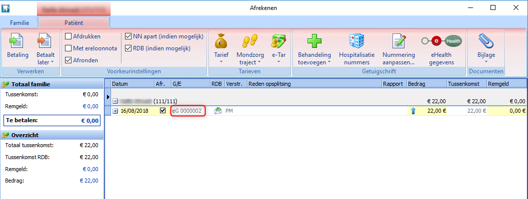Click the Afr. column header
Viewport: 528px width, 199px height.
coord(162,84)
